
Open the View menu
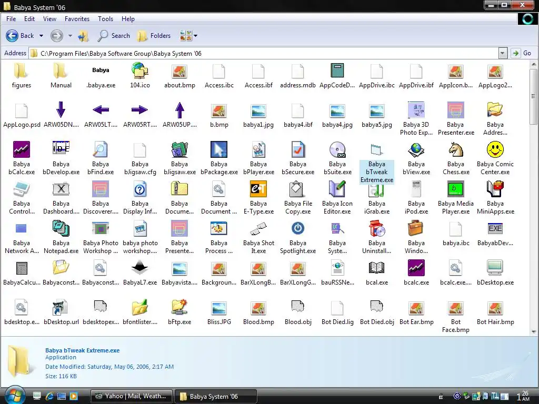49,19
